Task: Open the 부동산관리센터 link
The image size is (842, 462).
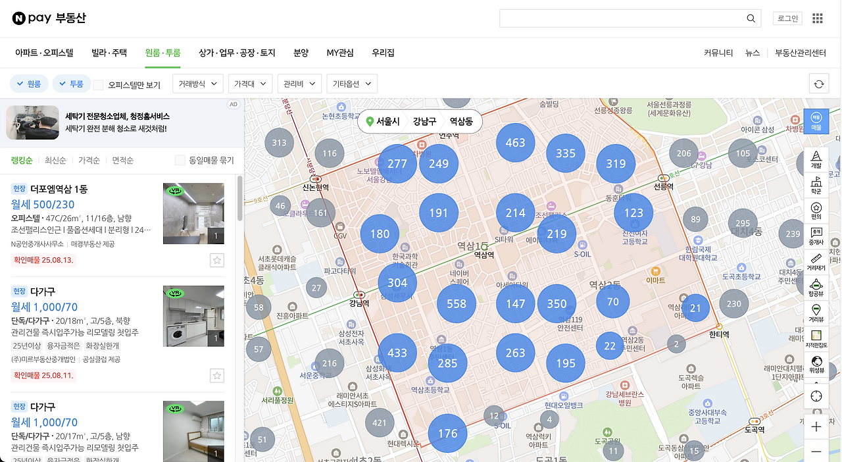Action: 801,53
